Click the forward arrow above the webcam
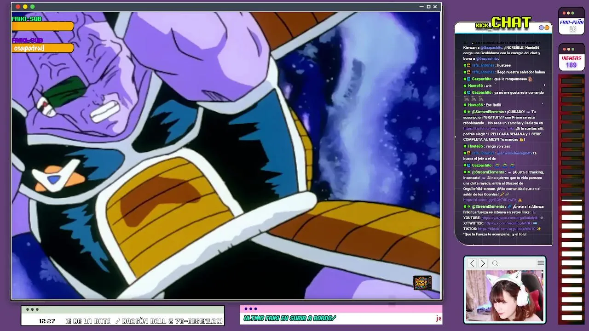The height and width of the screenshot is (331, 589). click(483, 263)
